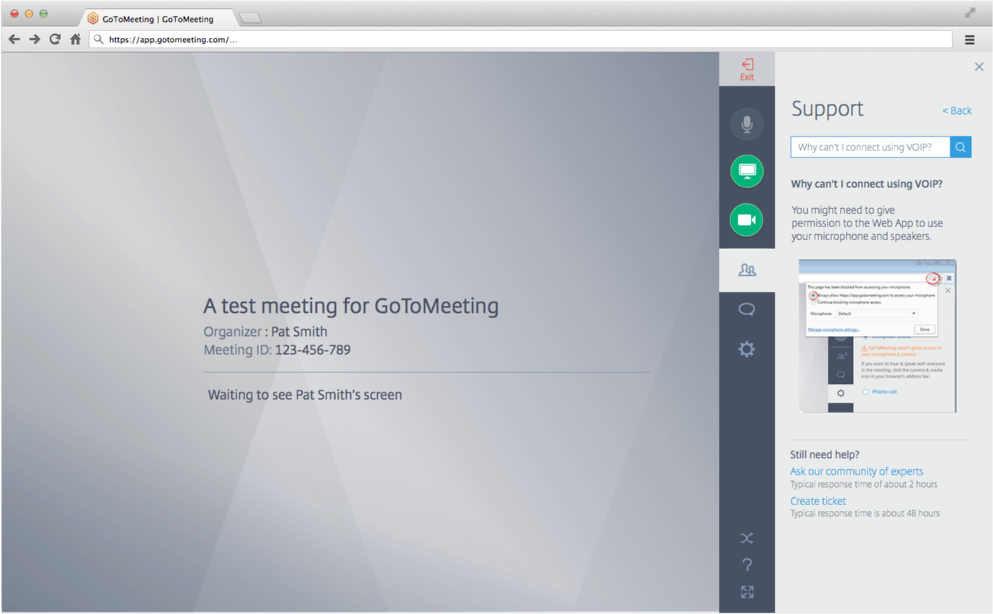The width and height of the screenshot is (993, 614).
Task: Click the browser back arrow
Action: [14, 39]
